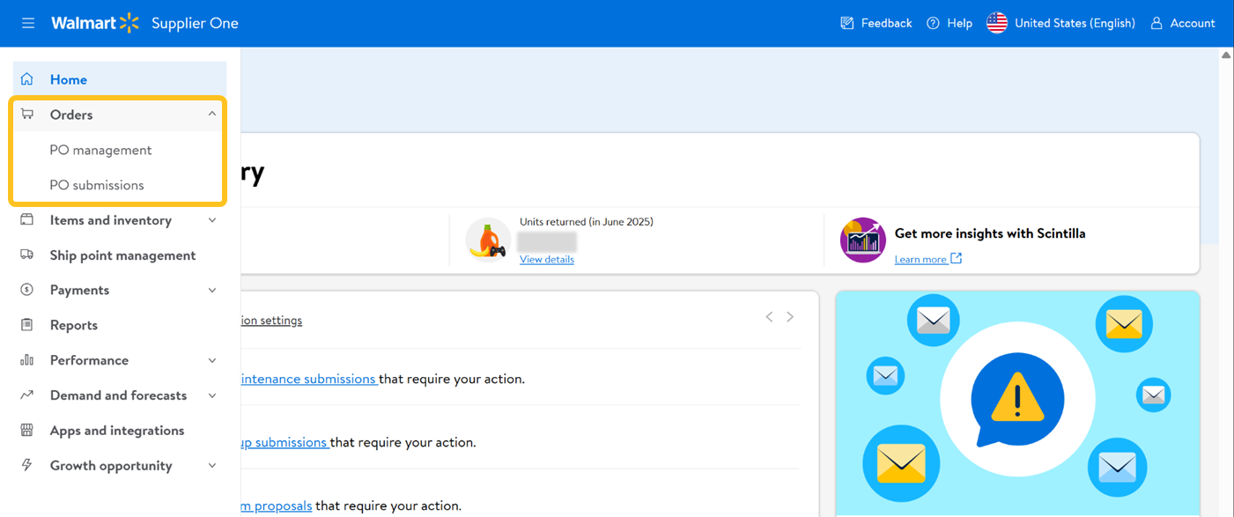The image size is (1234, 517).
Task: Open PO management under Orders
Action: (100, 150)
